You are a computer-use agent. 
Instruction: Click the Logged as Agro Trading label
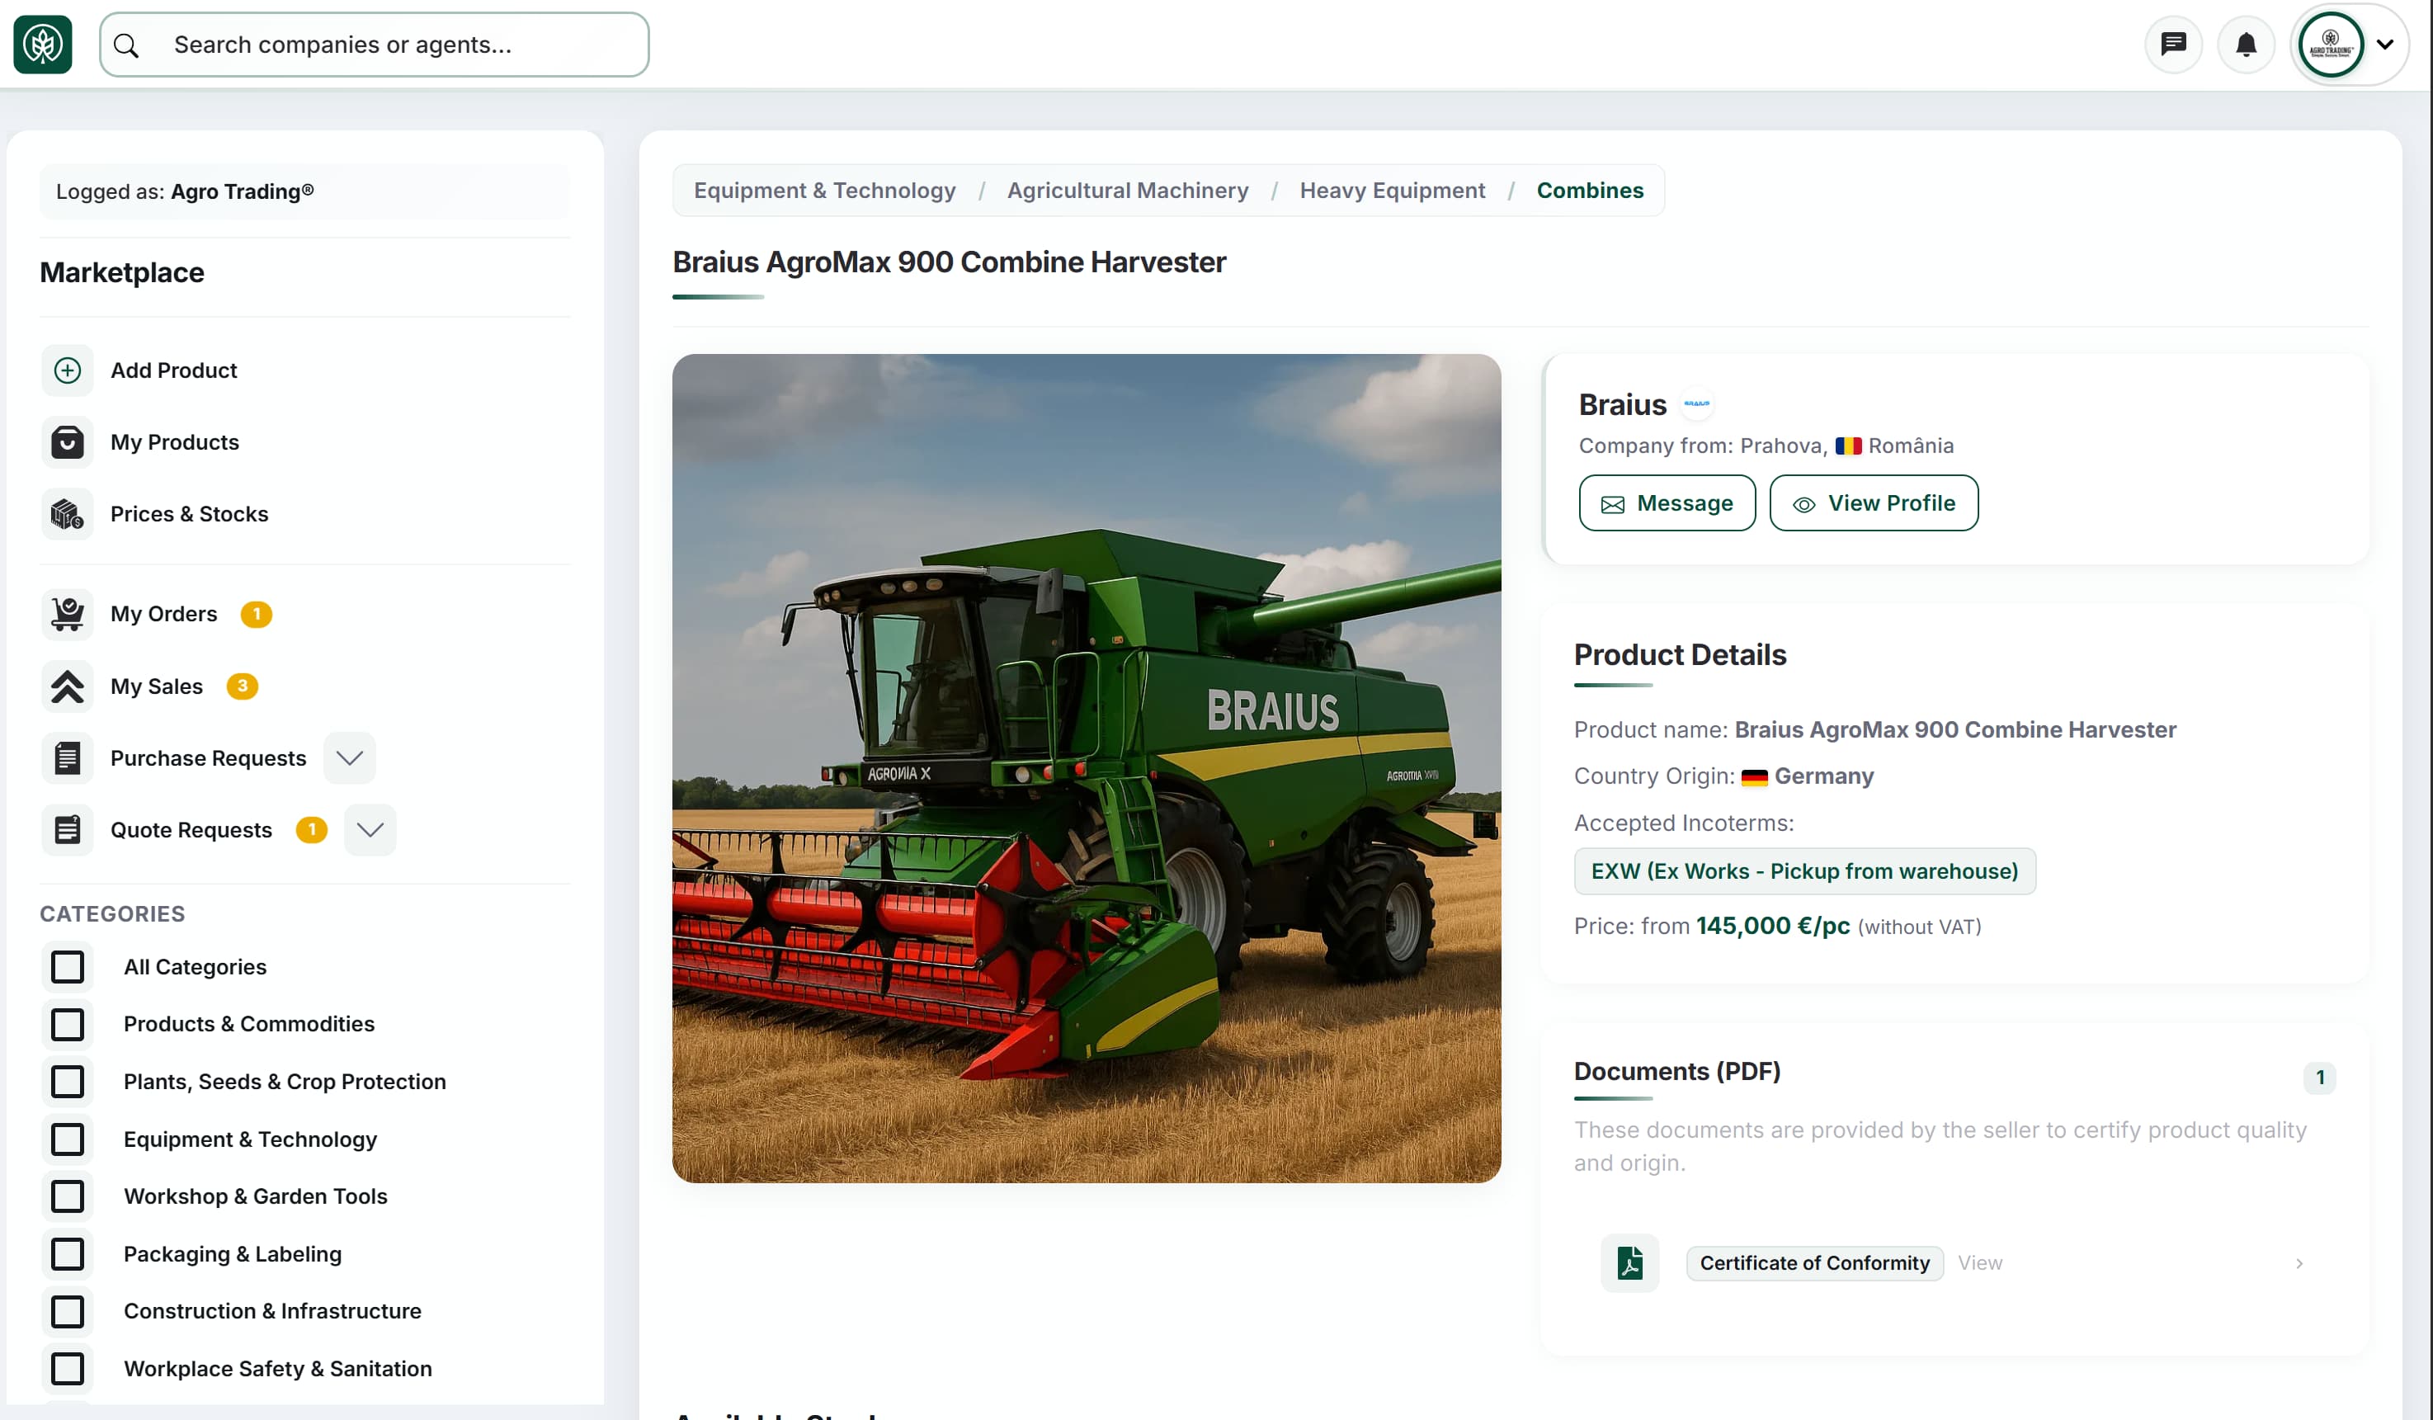coord(186,191)
